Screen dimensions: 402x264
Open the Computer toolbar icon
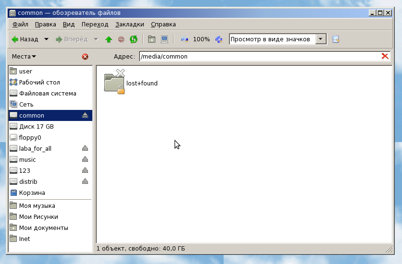pyautogui.click(x=164, y=39)
